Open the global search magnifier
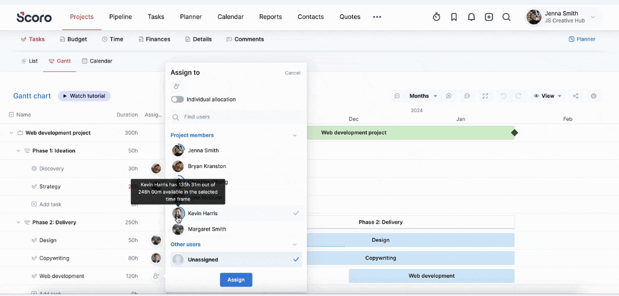Viewport: 619px width, 296px height. [x=506, y=17]
